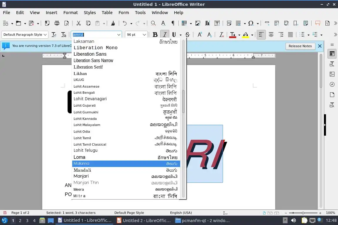This screenshot has height=225, width=338.
Task: Open Special Character dropdown arrow
Action: pyautogui.click(x=258, y=23)
